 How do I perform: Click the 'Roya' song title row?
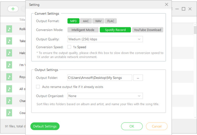click(22, 77)
